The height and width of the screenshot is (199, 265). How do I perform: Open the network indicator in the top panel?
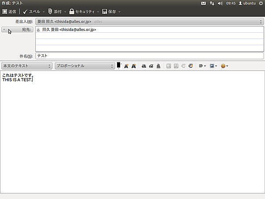(x=212, y=3)
